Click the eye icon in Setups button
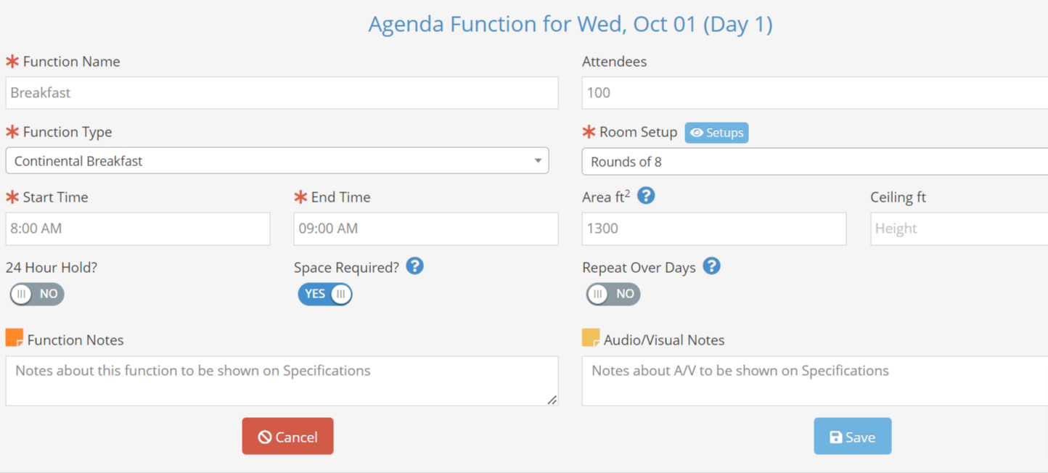 click(x=697, y=133)
